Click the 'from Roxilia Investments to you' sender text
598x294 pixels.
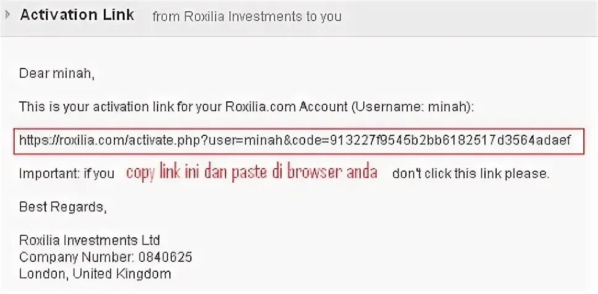246,17
